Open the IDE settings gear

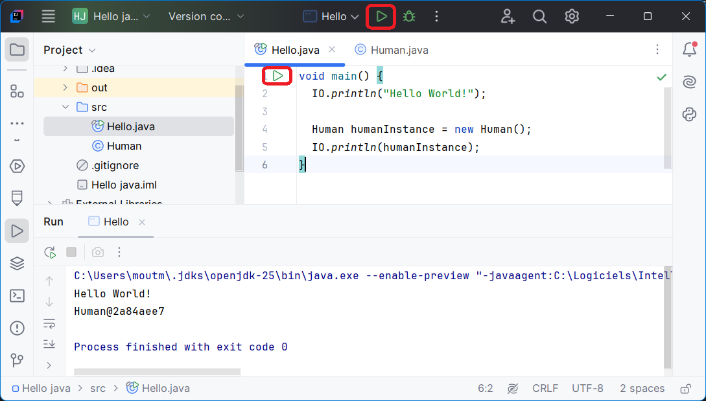tap(571, 16)
